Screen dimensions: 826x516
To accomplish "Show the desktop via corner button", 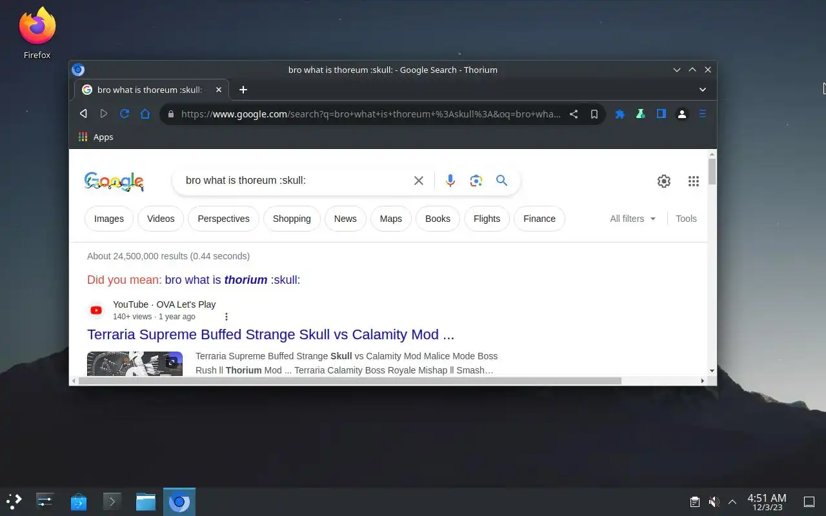I will point(809,502).
